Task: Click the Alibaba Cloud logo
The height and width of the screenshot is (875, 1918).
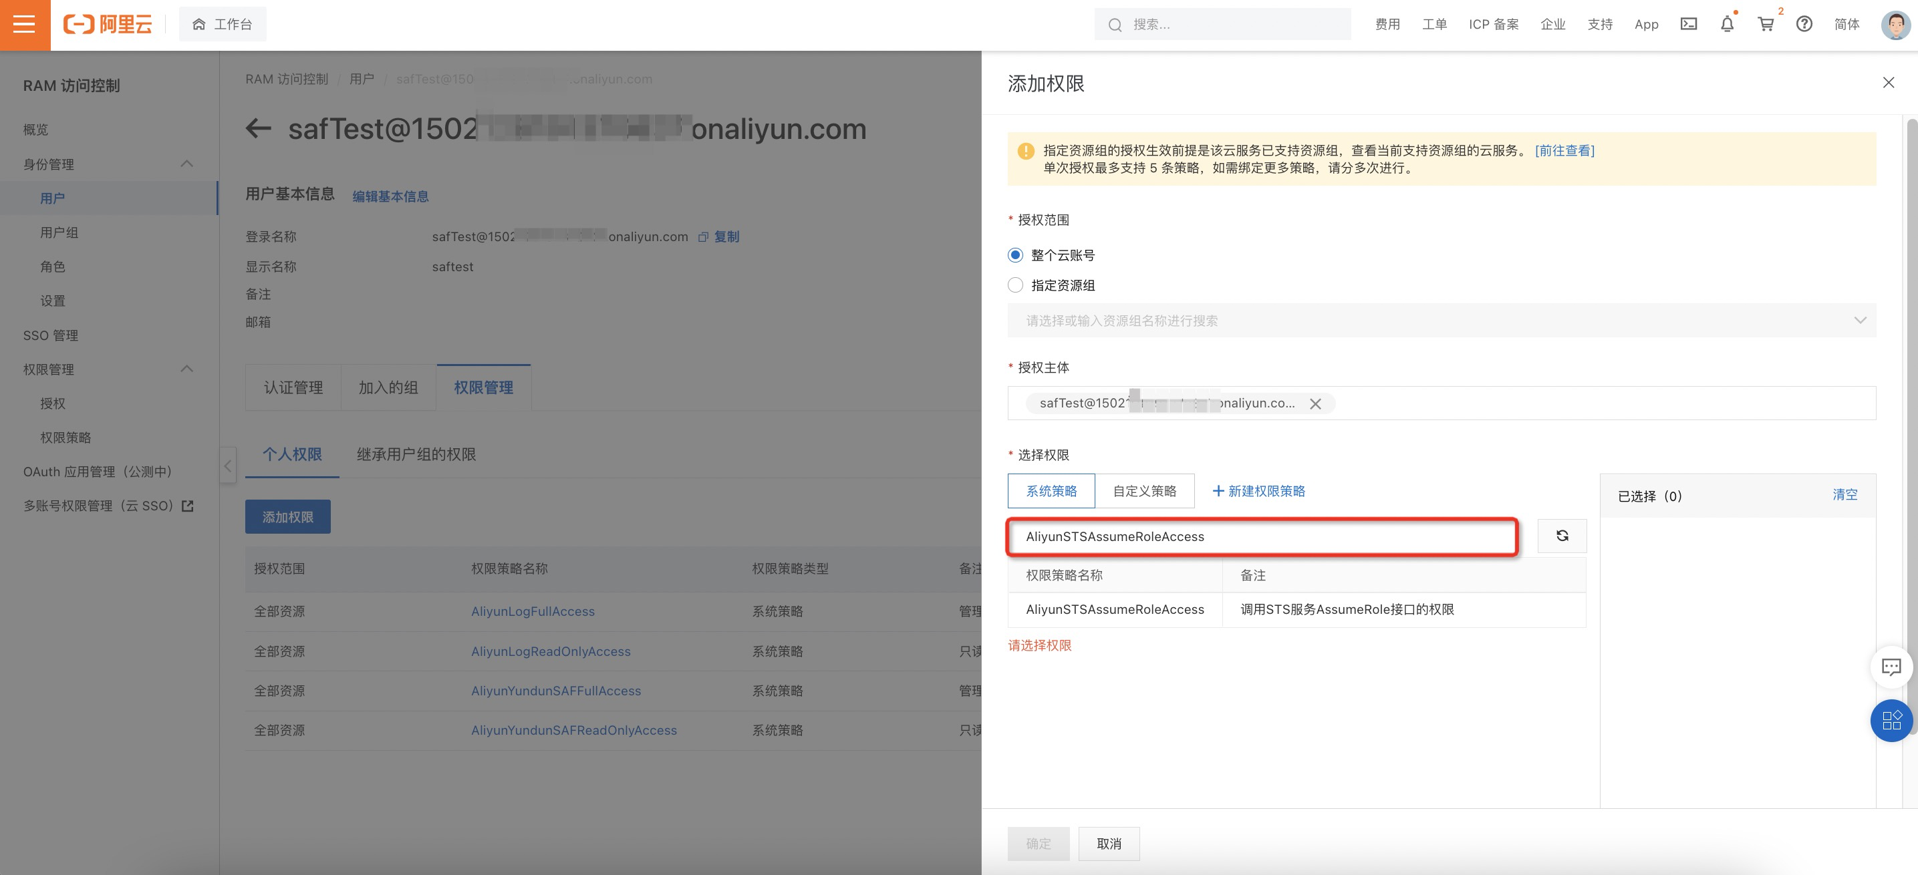Action: 107,25
